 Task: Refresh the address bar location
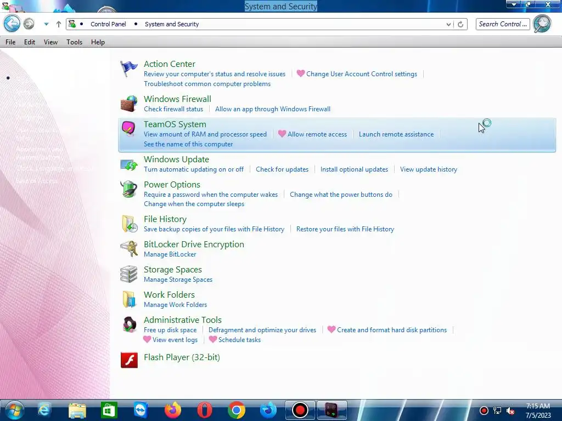coord(460,24)
